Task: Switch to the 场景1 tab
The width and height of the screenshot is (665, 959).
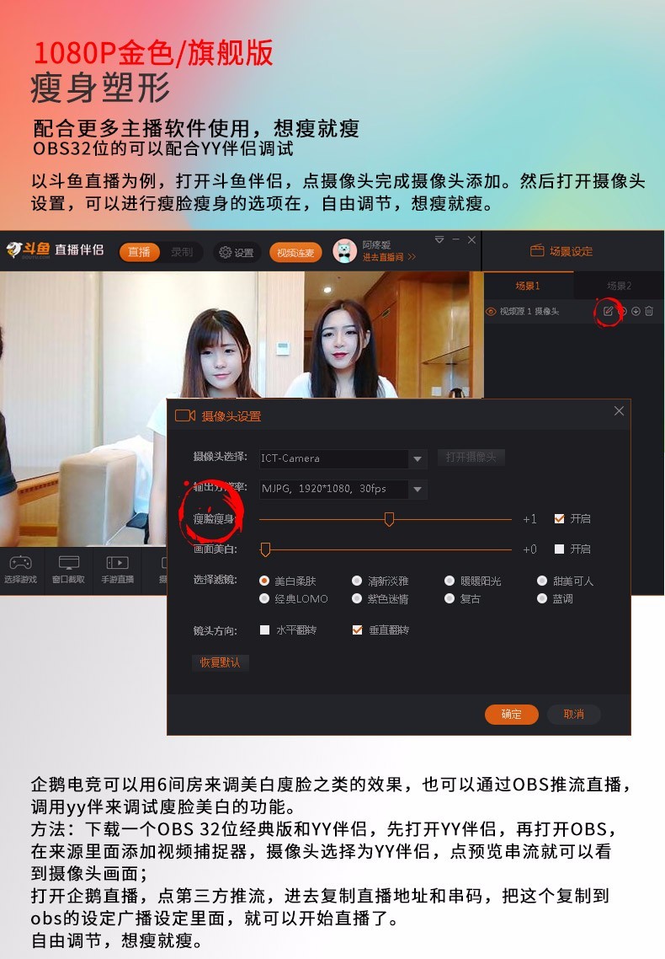Action: click(528, 286)
